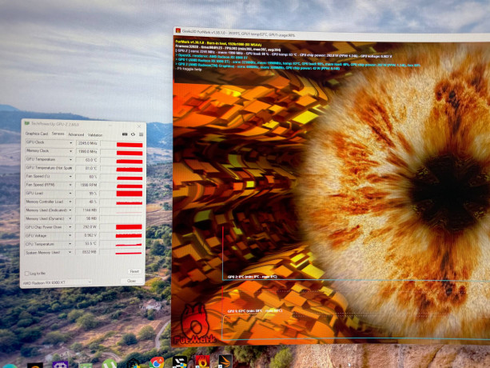Open Google Chrome from the taskbar

(x=157, y=362)
